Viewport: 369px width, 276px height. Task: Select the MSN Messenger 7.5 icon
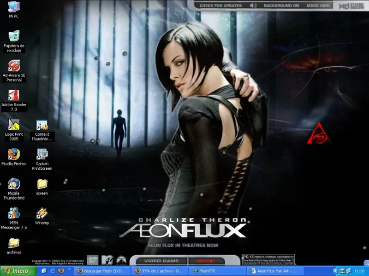coord(14,218)
